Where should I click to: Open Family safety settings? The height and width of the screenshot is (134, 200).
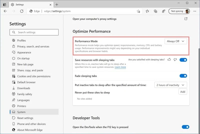click(34, 94)
